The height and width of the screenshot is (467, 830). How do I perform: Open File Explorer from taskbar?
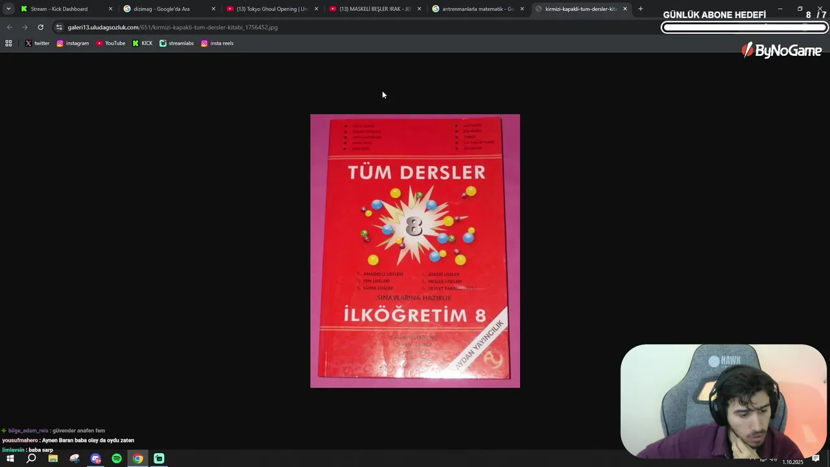coord(53,459)
